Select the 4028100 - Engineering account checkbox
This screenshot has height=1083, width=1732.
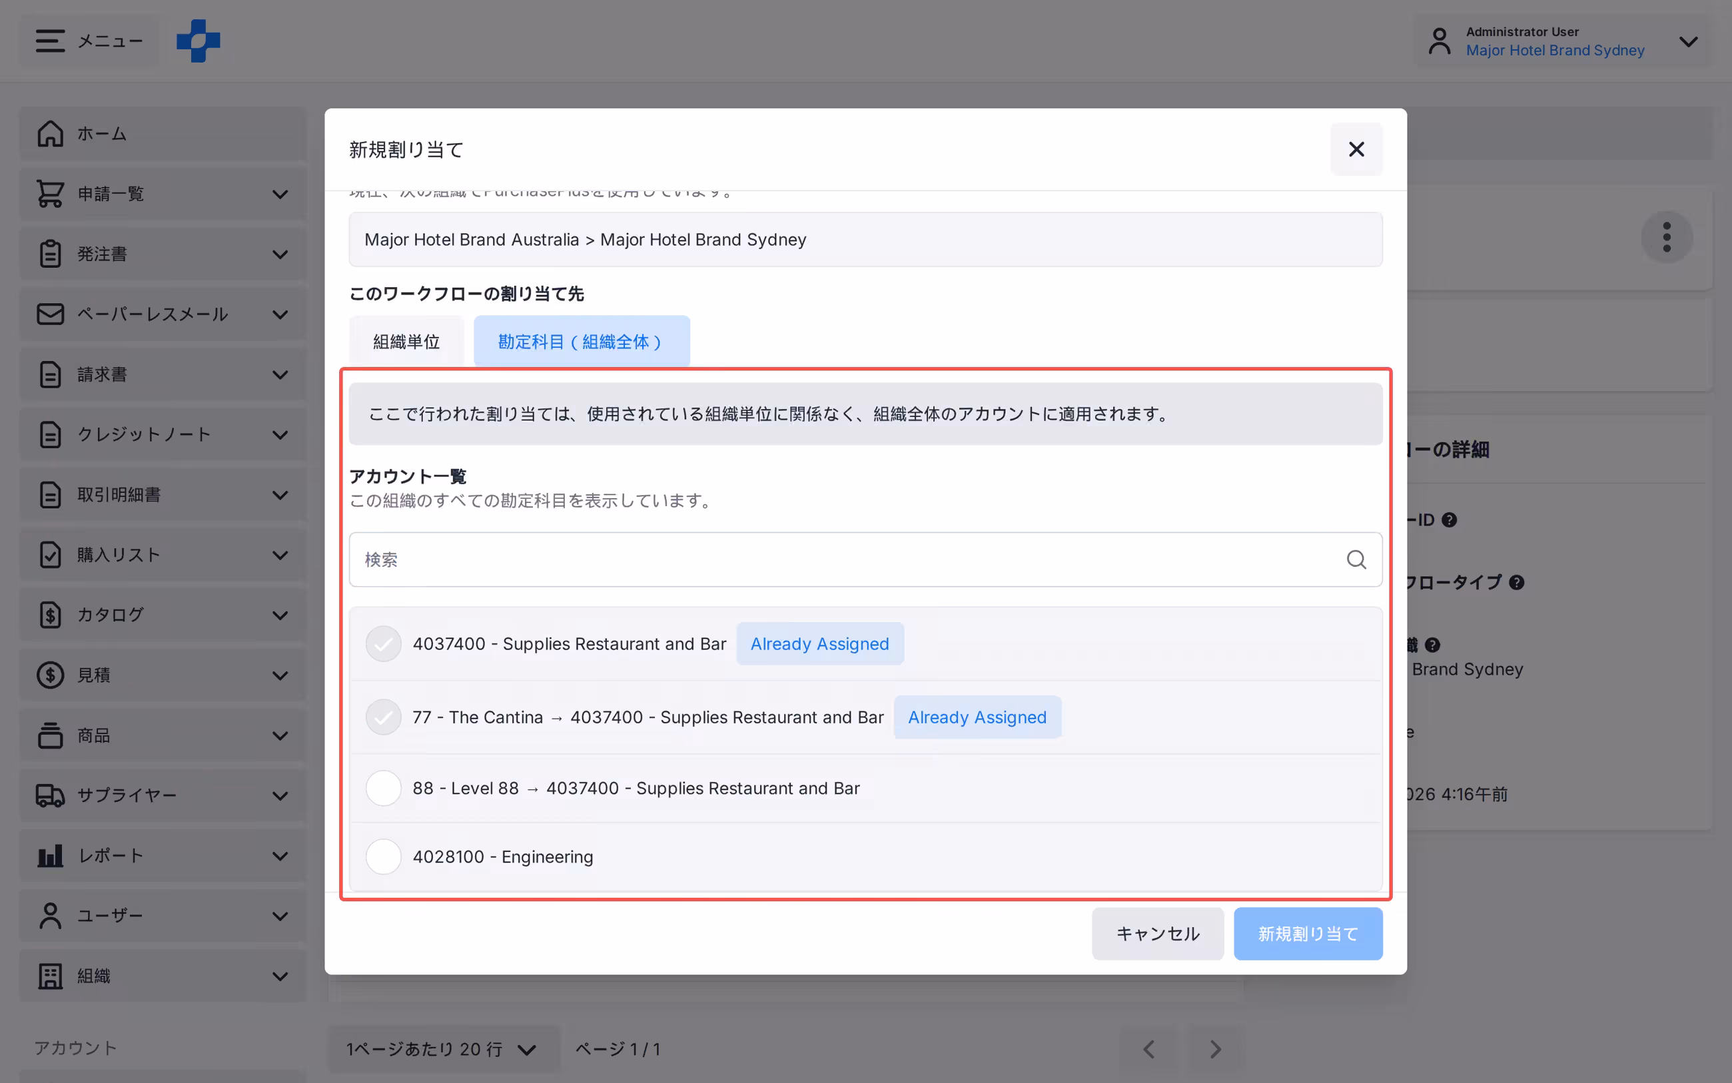click(383, 857)
